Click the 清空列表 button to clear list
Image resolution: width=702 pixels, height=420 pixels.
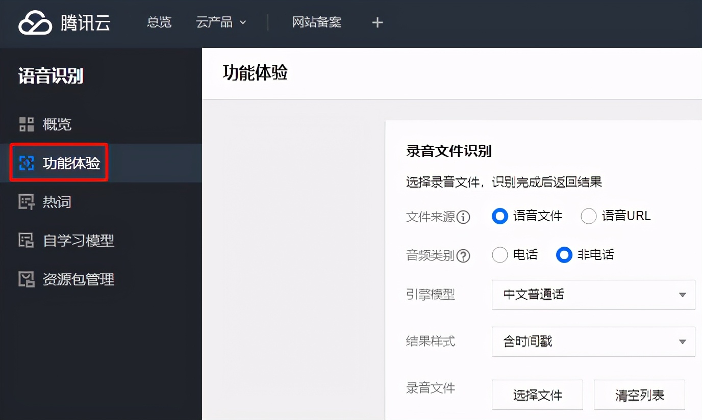pos(639,395)
